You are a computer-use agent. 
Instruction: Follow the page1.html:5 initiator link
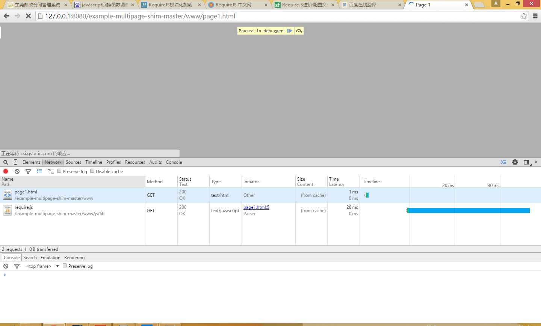click(256, 207)
